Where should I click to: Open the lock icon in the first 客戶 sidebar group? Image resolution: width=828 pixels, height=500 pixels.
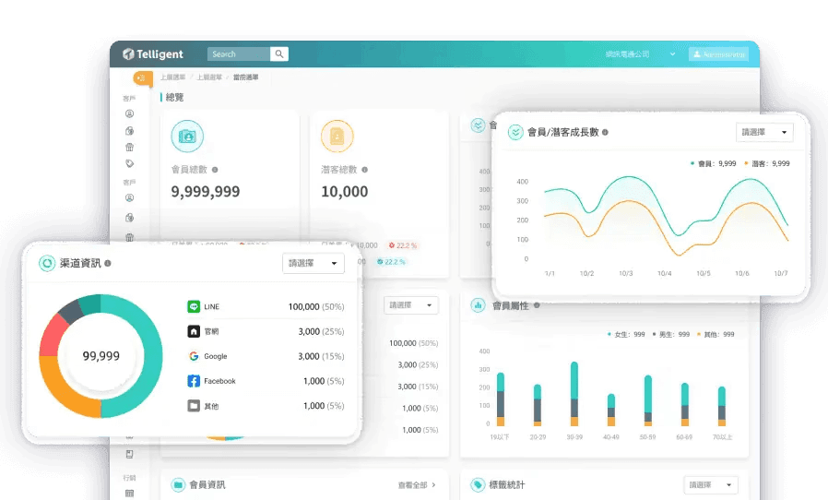pos(129,131)
